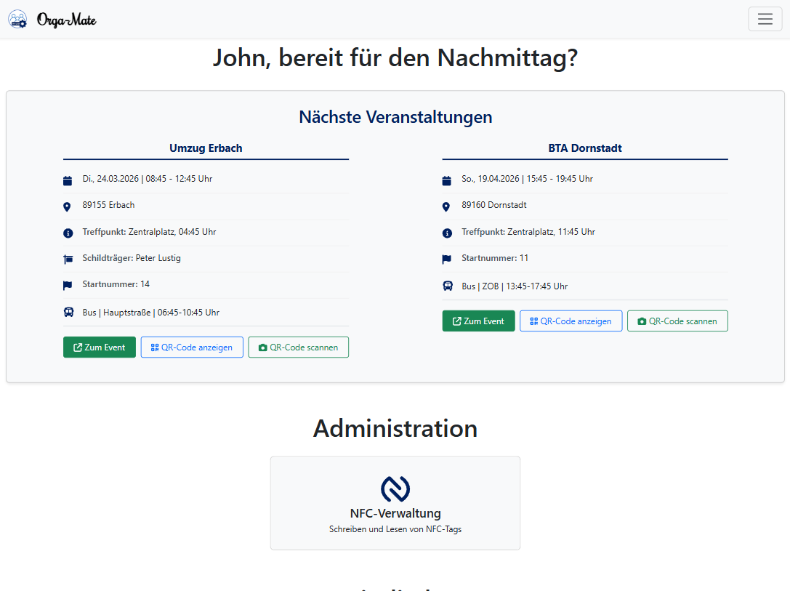This screenshot has width=790, height=591.
Task: Open the NFC-Verwaltung administration card
Action: (x=395, y=502)
